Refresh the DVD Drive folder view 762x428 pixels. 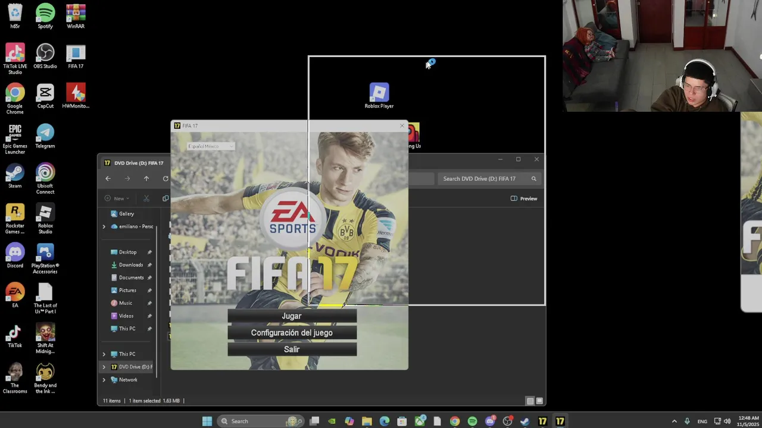click(165, 178)
